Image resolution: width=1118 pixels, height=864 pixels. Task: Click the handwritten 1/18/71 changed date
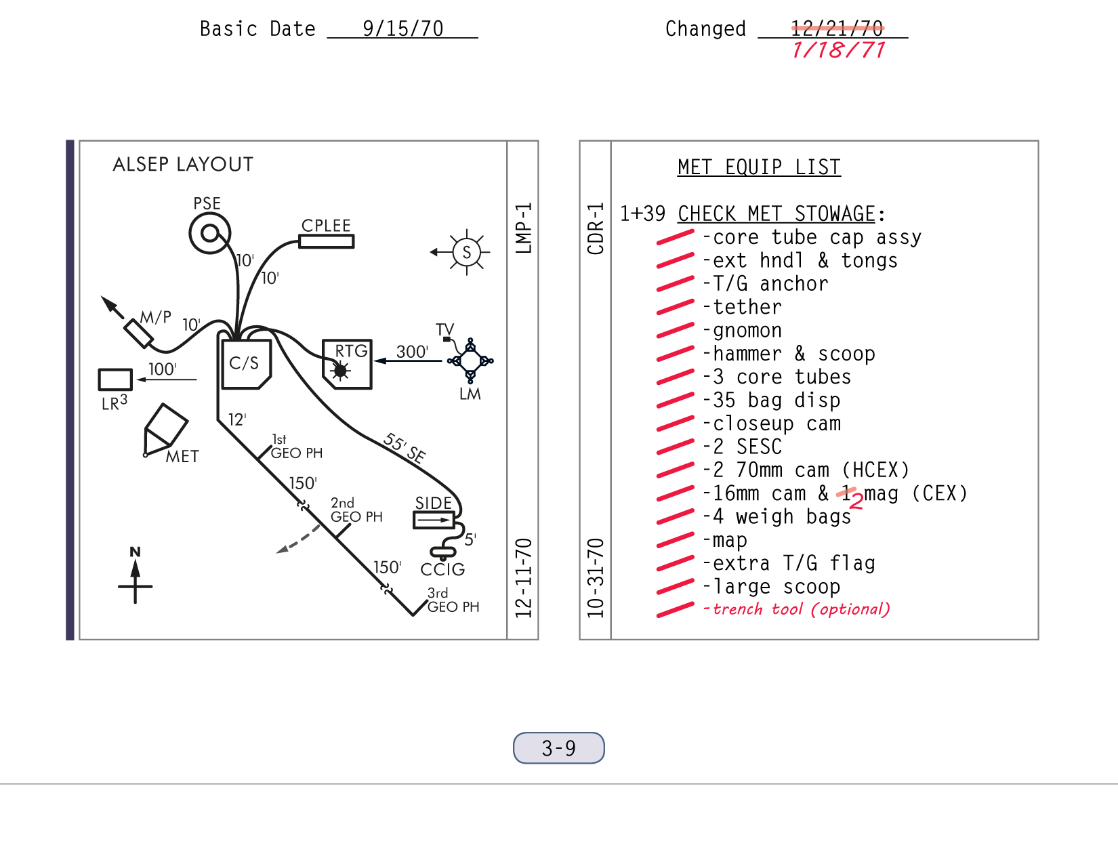(x=838, y=50)
